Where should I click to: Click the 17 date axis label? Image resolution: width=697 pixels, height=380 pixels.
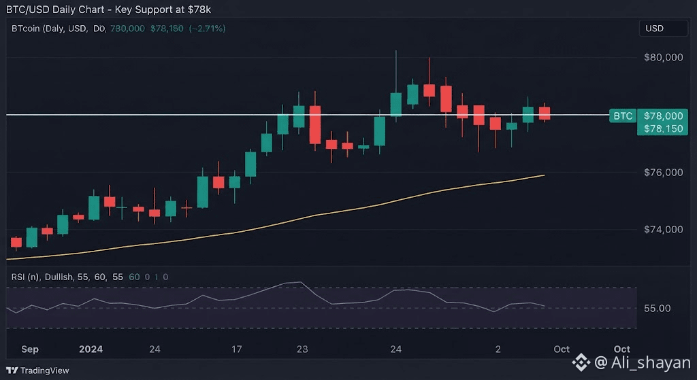(x=236, y=349)
